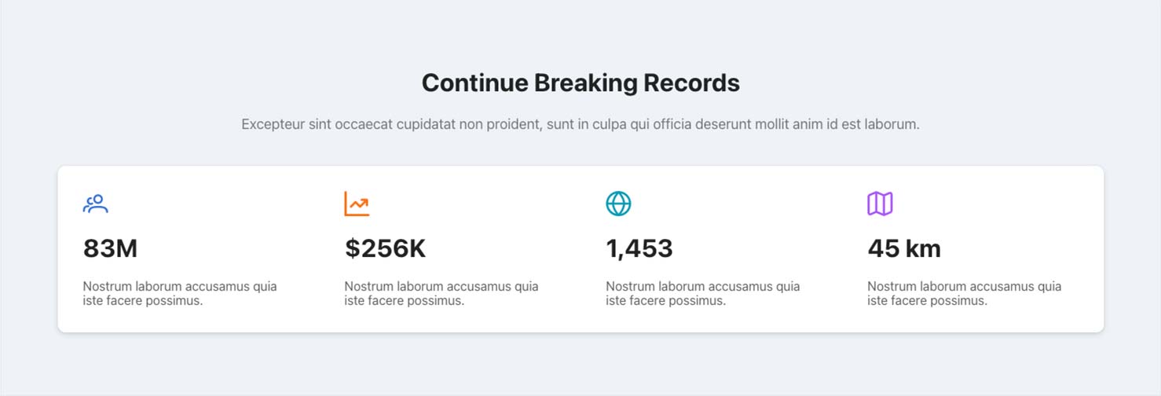Click the Continue Breaking Records heading
The width and height of the screenshot is (1161, 396).
point(580,82)
